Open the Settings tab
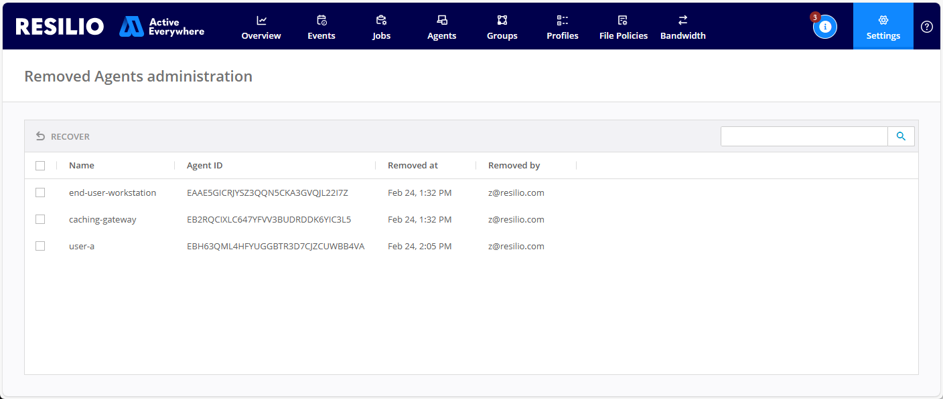Screen dimensions: 943x399 883,27
